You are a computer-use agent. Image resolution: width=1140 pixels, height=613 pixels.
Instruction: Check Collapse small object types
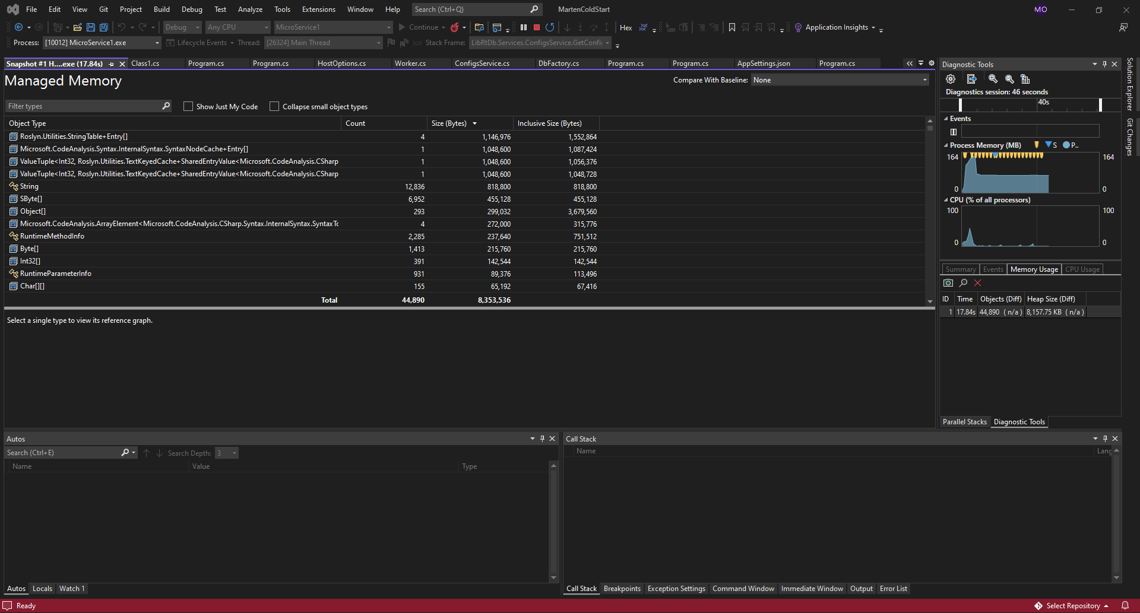[274, 106]
